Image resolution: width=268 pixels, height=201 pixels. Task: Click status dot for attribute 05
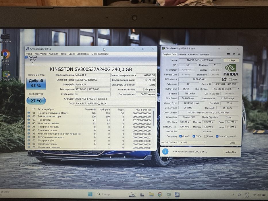click(x=29, y=116)
